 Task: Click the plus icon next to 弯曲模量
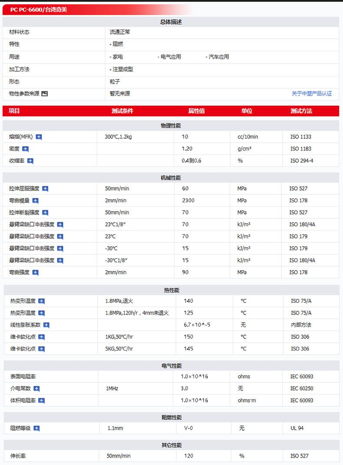click(x=36, y=201)
